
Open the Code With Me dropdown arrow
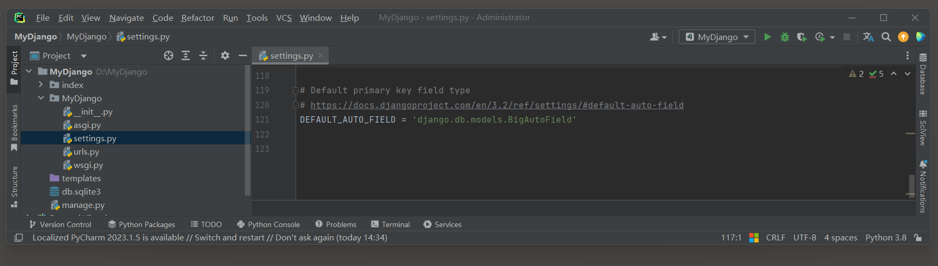coord(664,37)
